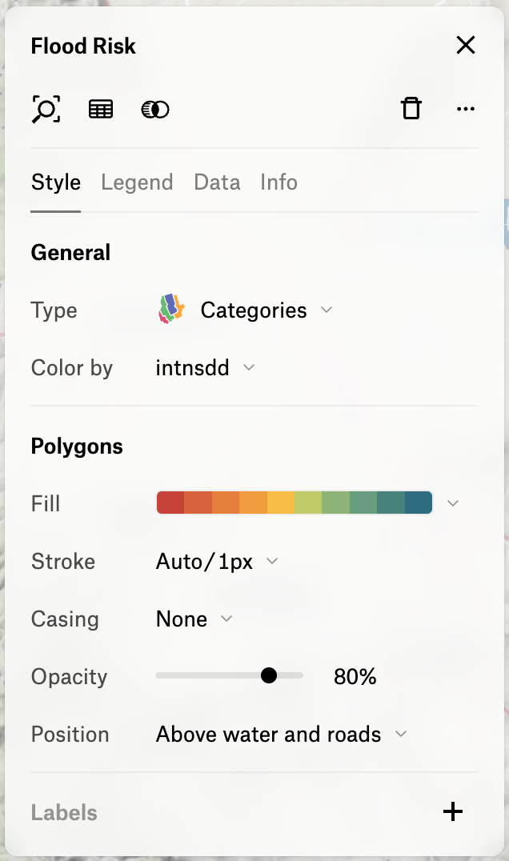Switch to the Legend tab

point(137,182)
